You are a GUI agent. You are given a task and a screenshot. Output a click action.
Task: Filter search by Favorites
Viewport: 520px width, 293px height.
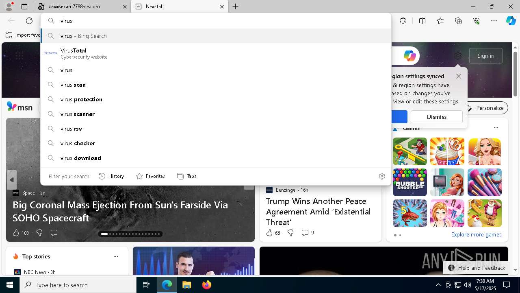click(x=150, y=176)
